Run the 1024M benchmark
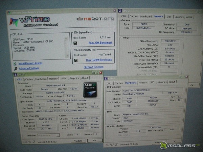This screenshot has width=203, height=152. coord(99,60)
